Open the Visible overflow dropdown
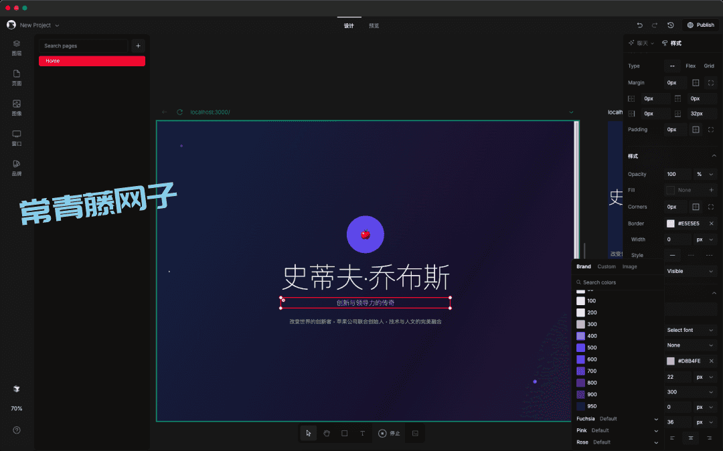The image size is (723, 451). click(x=690, y=272)
